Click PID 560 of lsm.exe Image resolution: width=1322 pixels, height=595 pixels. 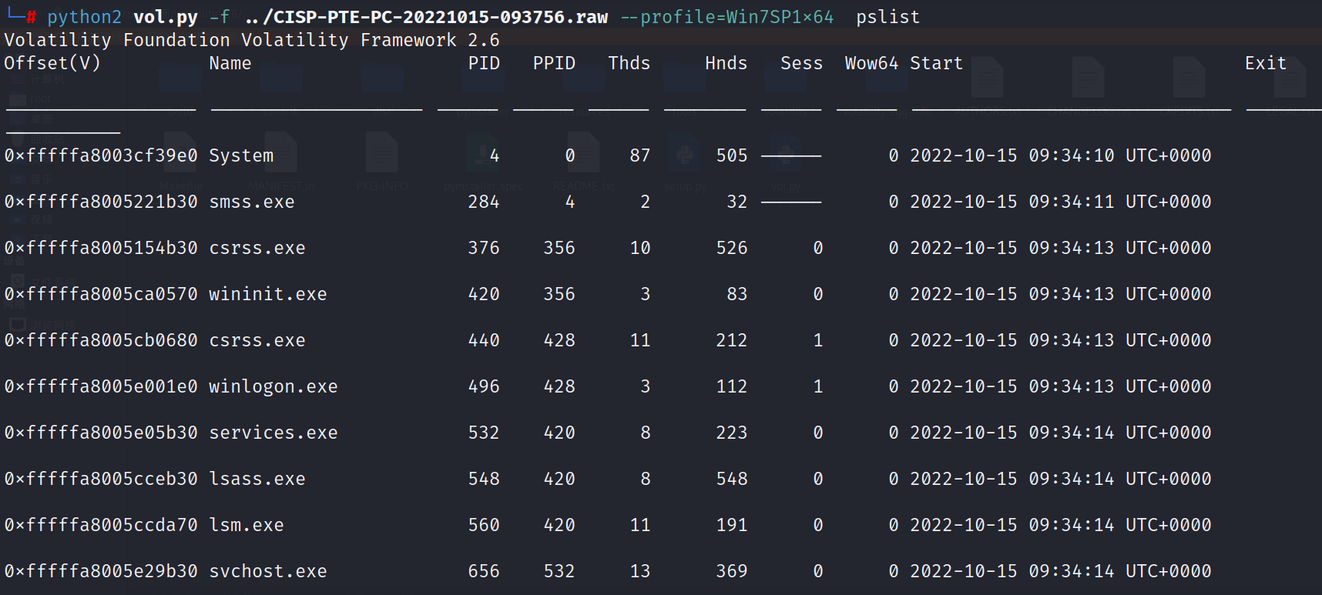484,525
